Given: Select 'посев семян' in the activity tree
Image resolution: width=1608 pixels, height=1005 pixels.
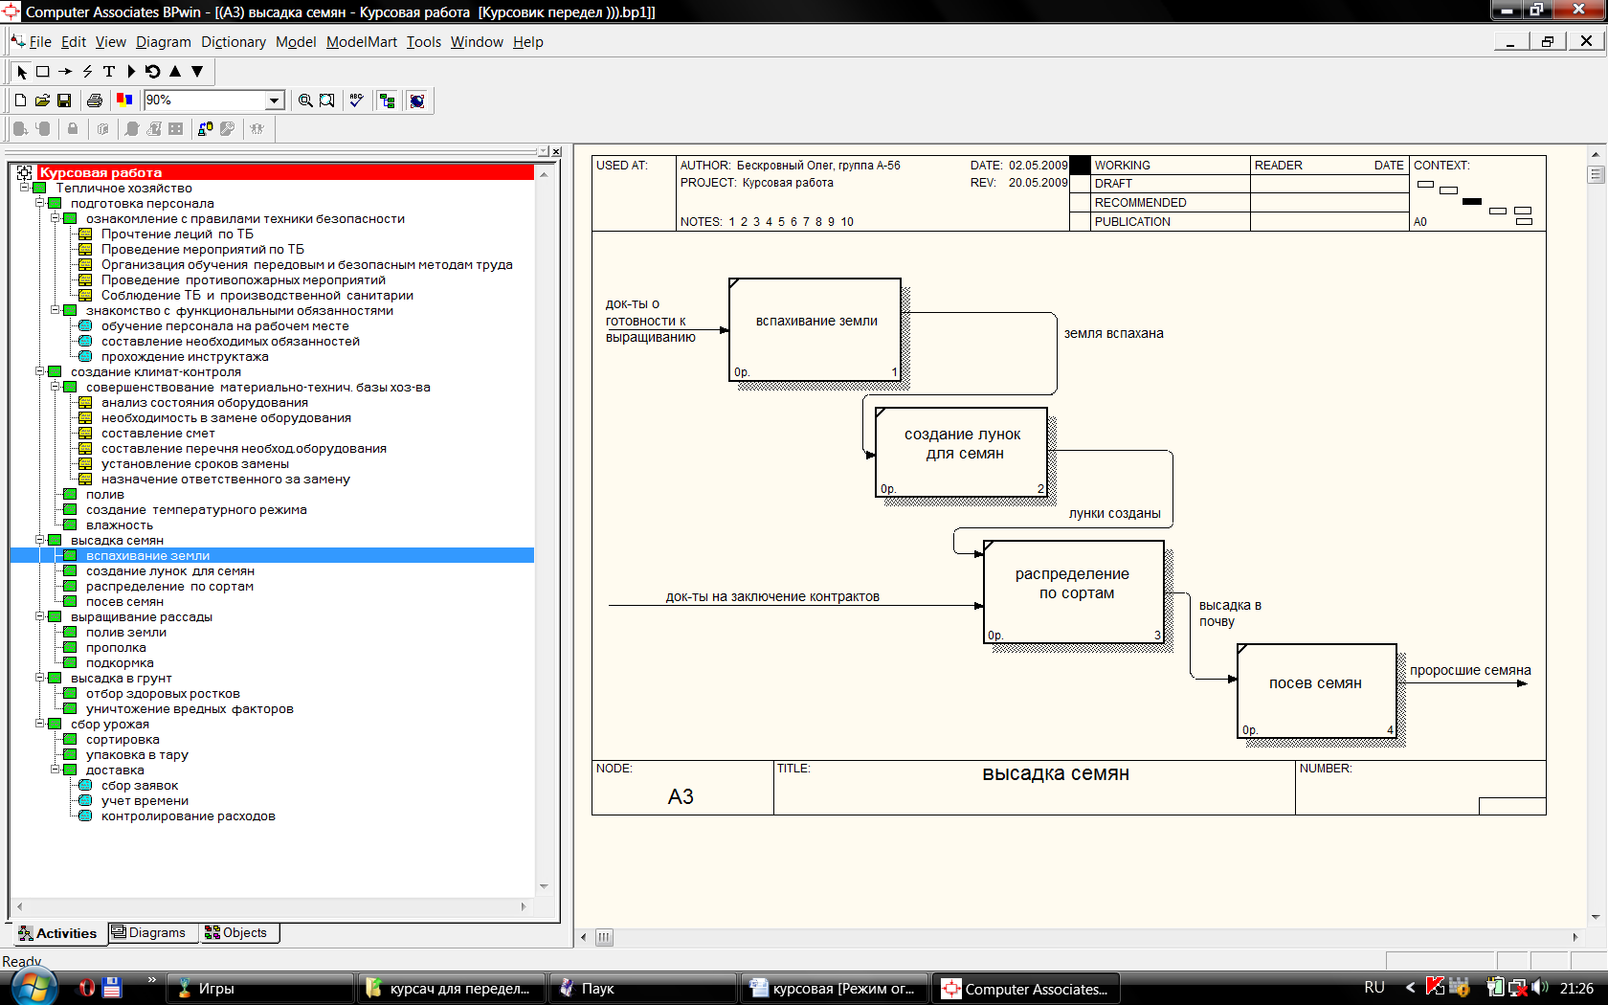Looking at the screenshot, I should [124, 602].
